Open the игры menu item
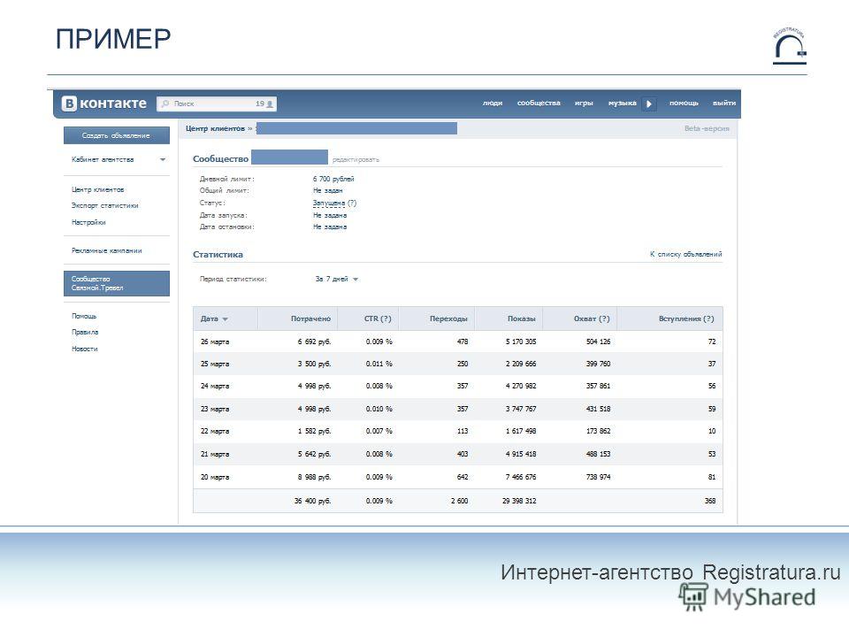The image size is (849, 637). click(584, 103)
